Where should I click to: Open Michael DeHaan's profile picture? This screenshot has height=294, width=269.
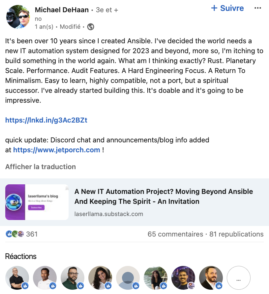click(17, 17)
